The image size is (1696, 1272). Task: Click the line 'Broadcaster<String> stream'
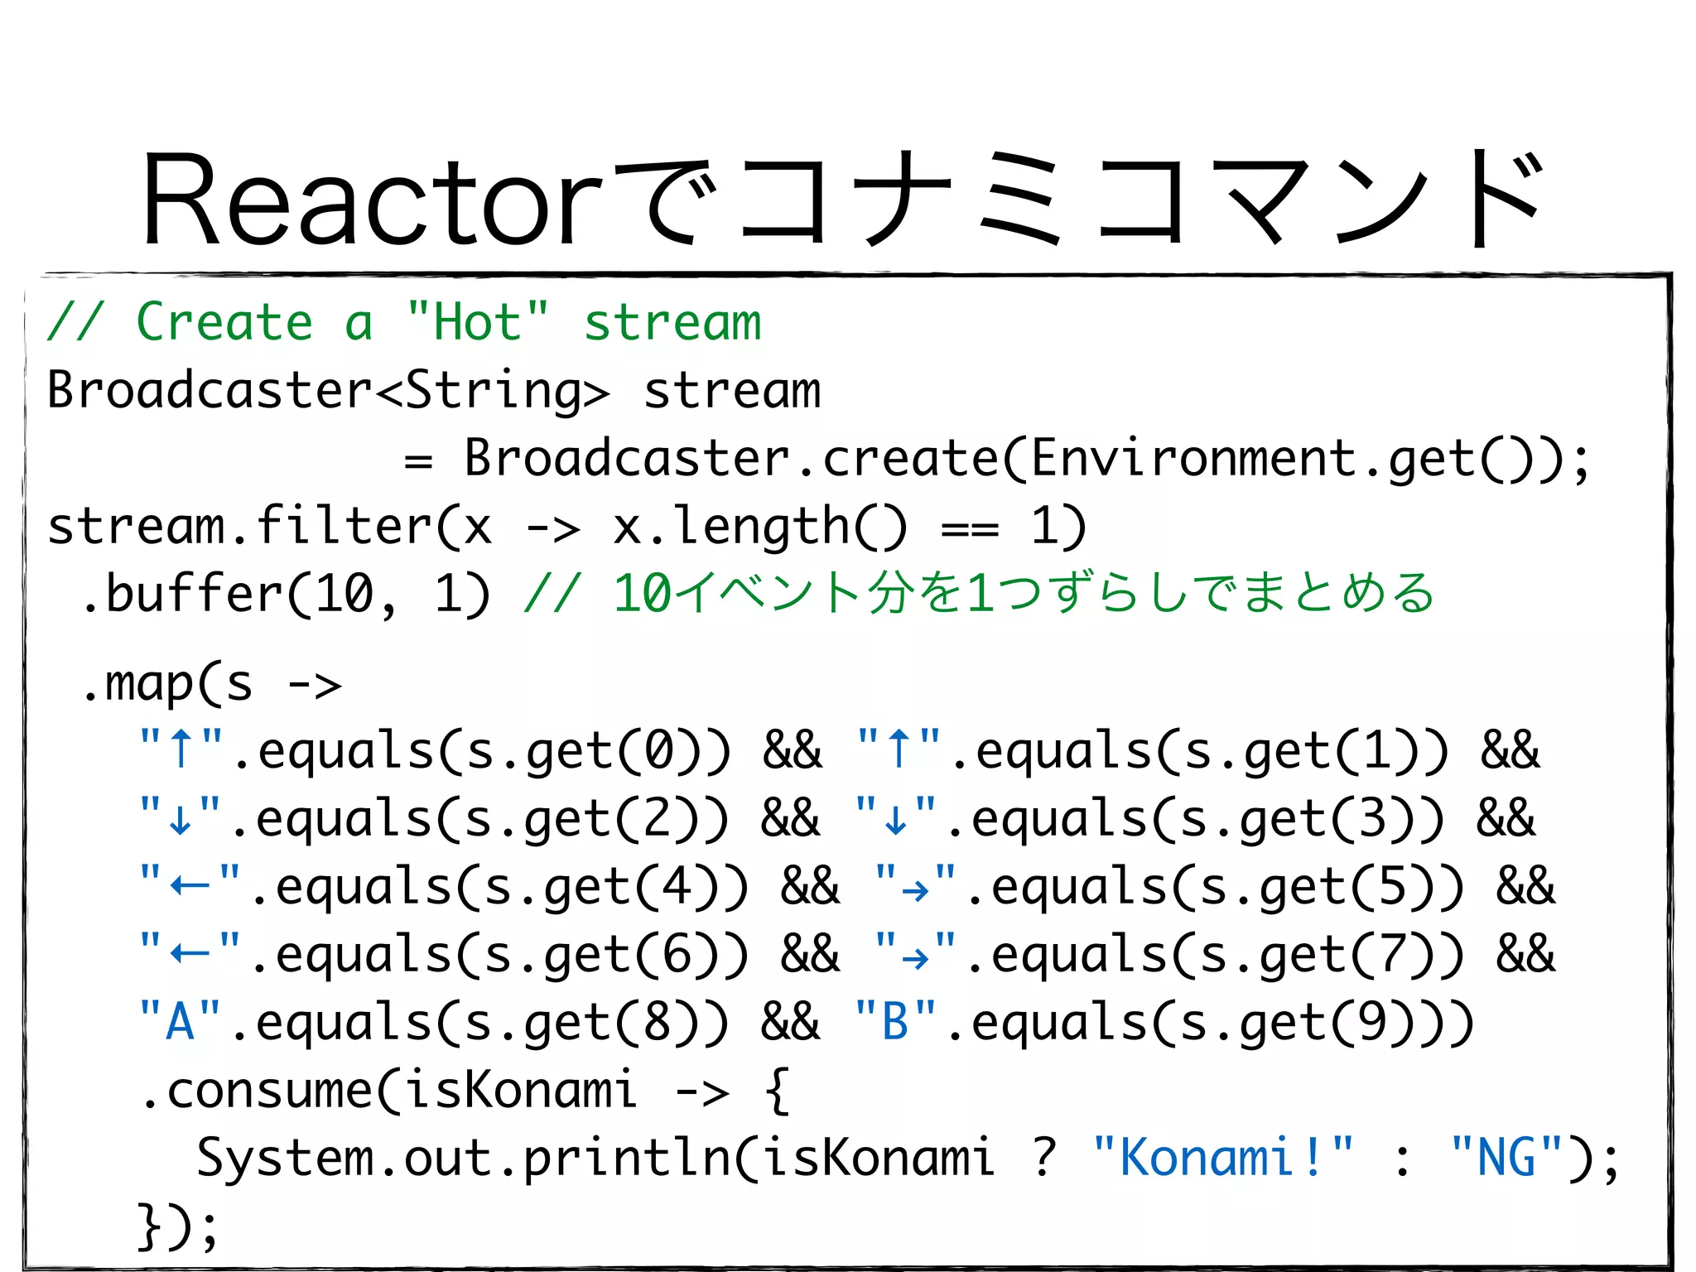coord(434,391)
